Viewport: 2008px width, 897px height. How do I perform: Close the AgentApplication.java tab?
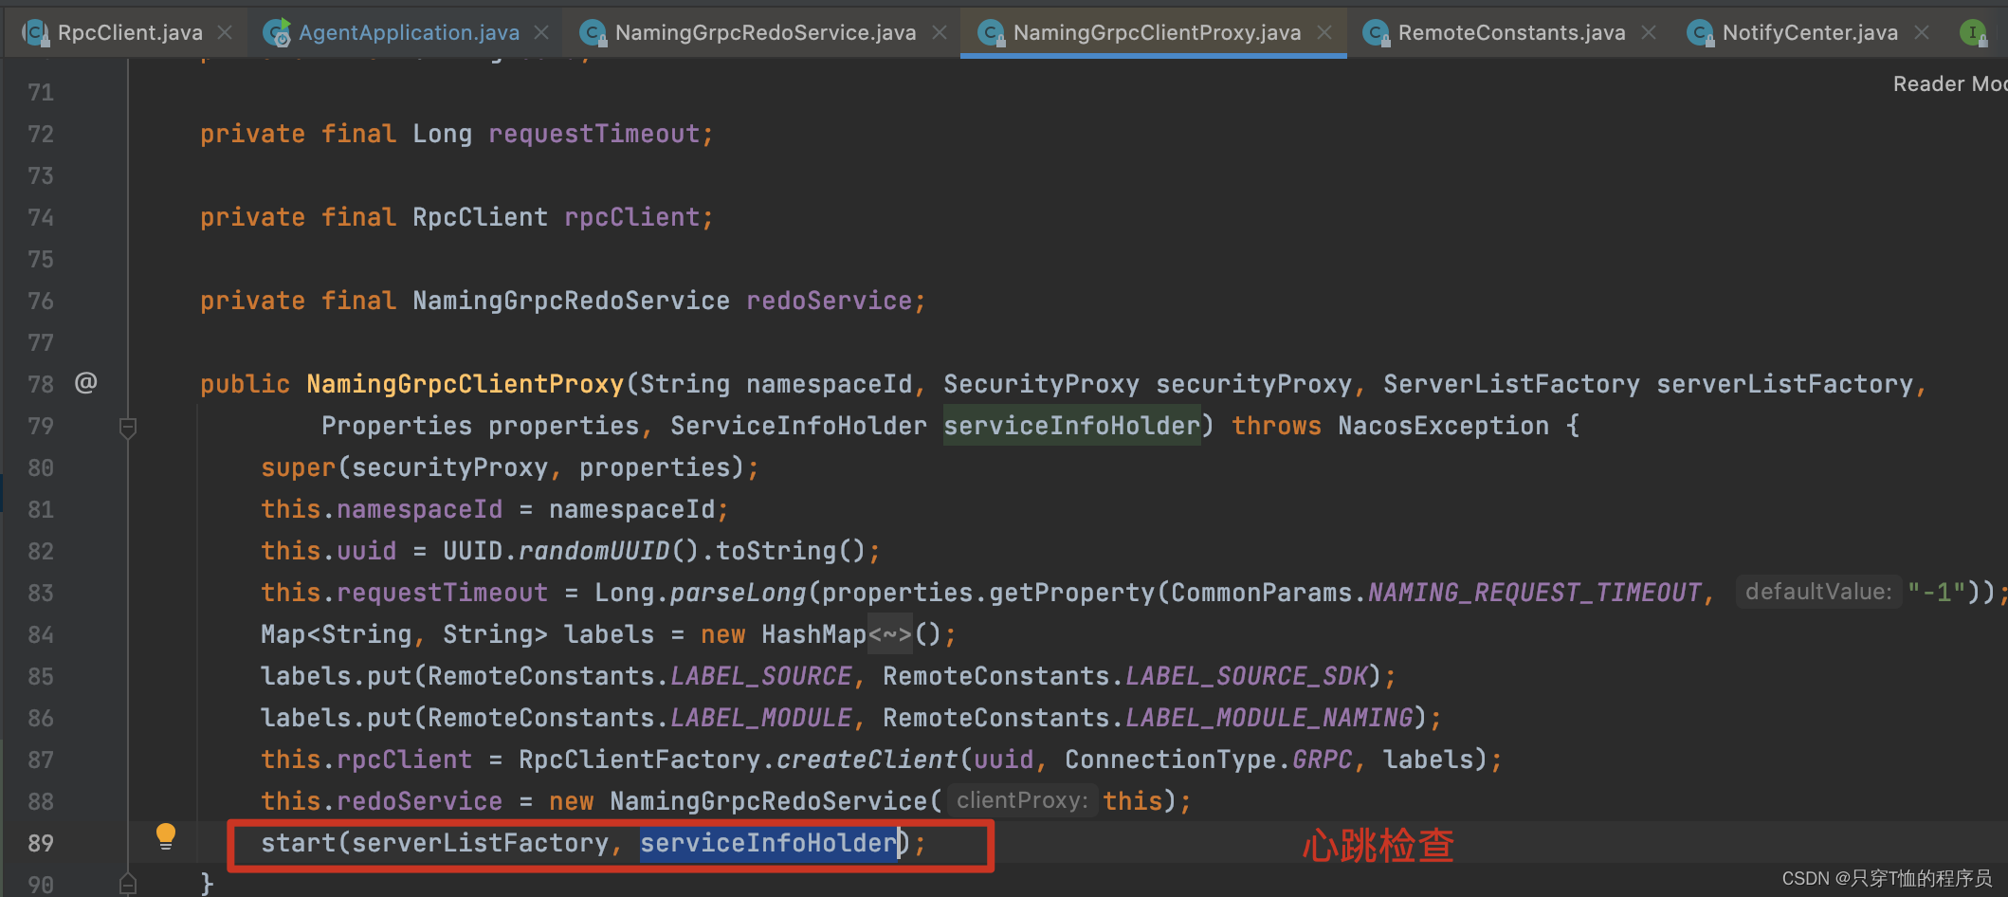pyautogui.click(x=541, y=32)
